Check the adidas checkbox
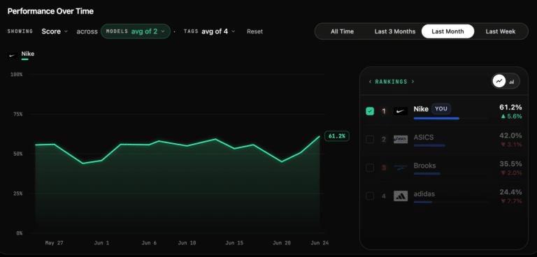 click(x=370, y=196)
